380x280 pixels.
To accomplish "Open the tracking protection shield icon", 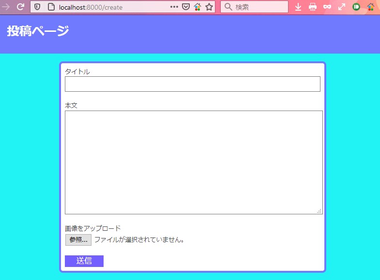I will coord(37,7).
